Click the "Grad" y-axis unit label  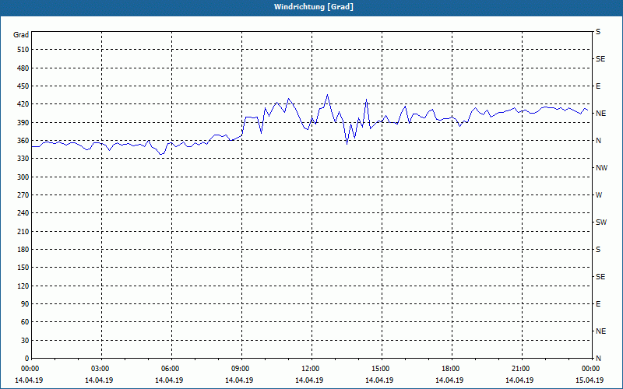point(21,35)
